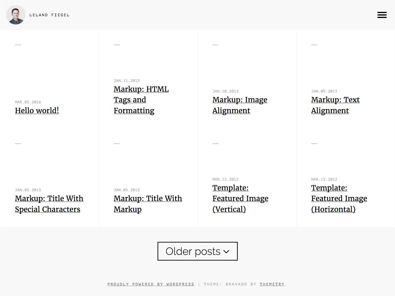Click the Older posts button
Image resolution: width=395 pixels, height=296 pixels.
click(x=193, y=251)
